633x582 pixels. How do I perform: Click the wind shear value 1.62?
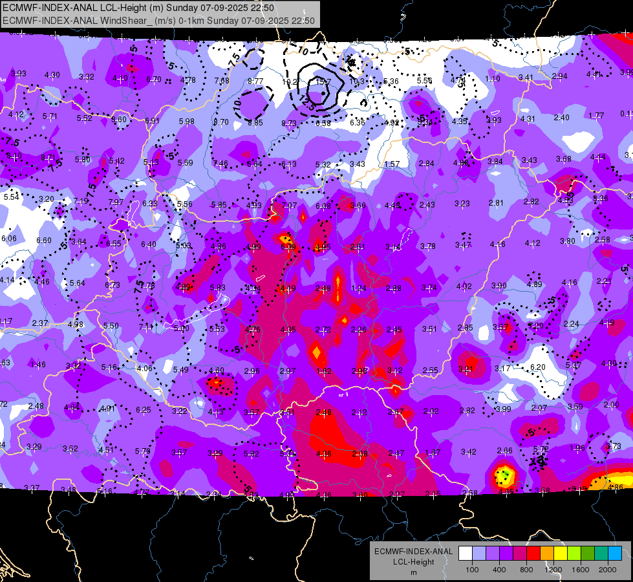pos(324,371)
